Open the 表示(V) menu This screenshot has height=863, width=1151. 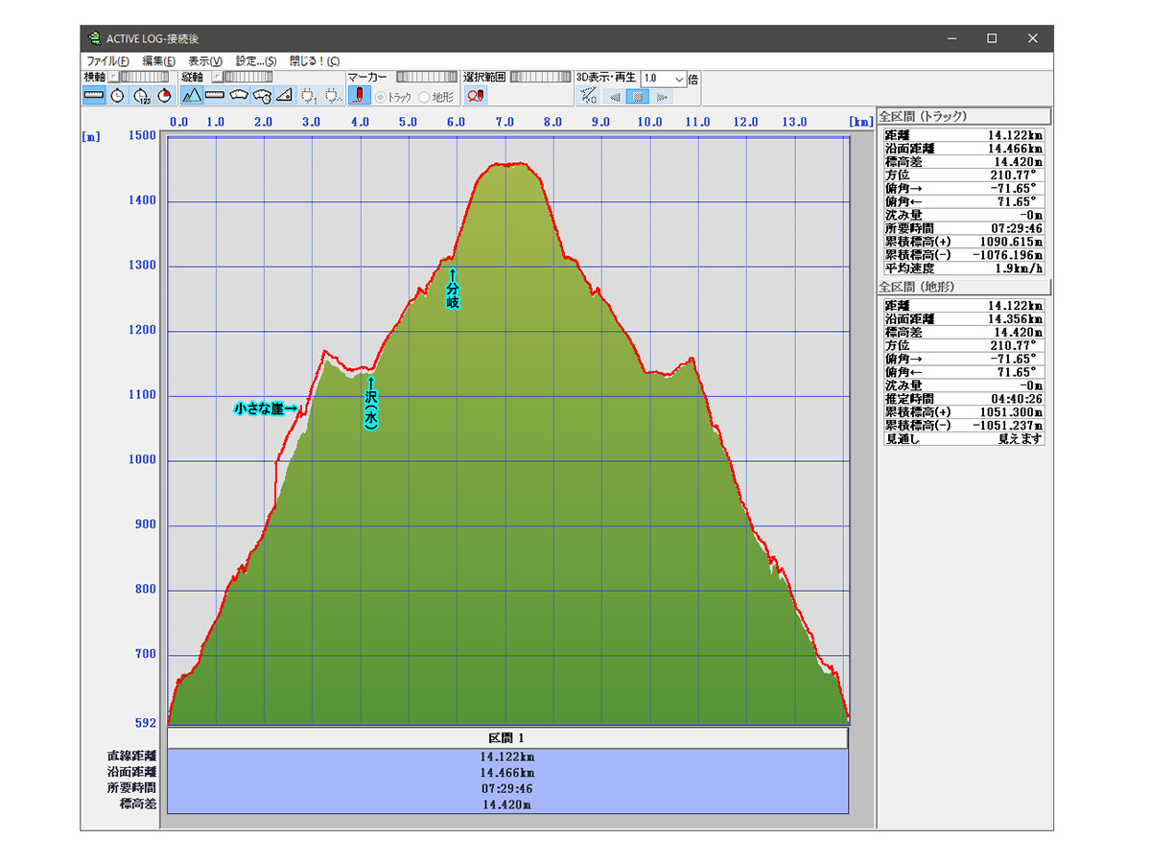(205, 61)
